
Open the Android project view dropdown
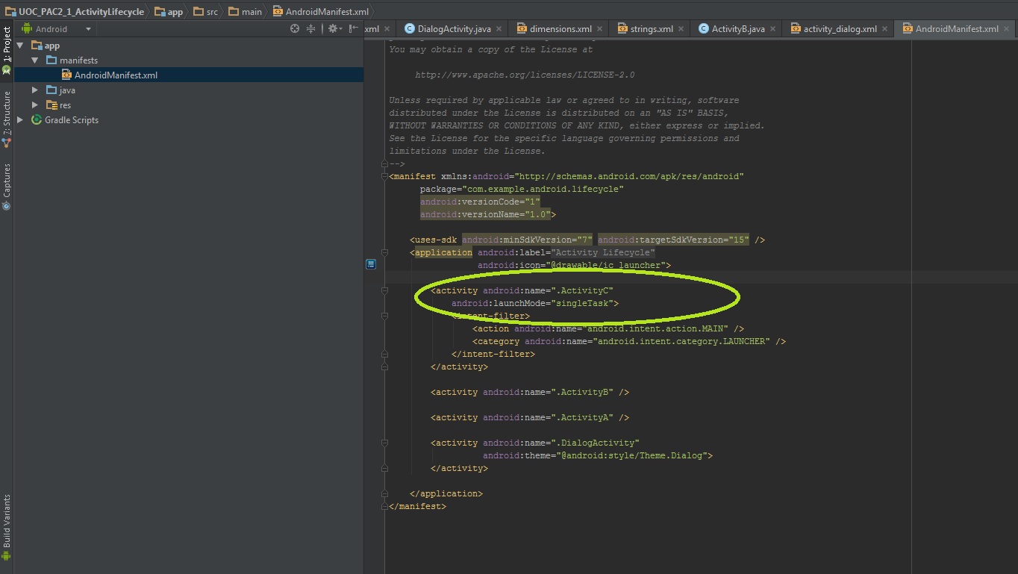point(56,28)
